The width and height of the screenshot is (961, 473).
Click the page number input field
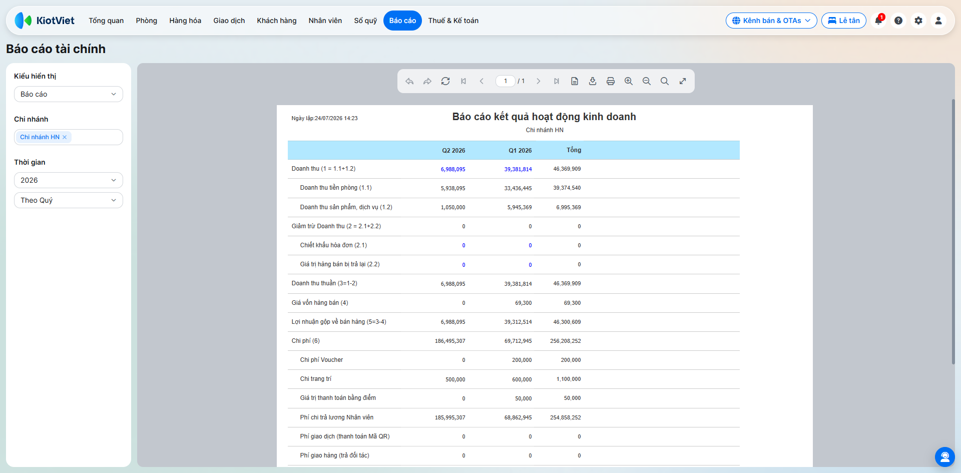pyautogui.click(x=506, y=81)
